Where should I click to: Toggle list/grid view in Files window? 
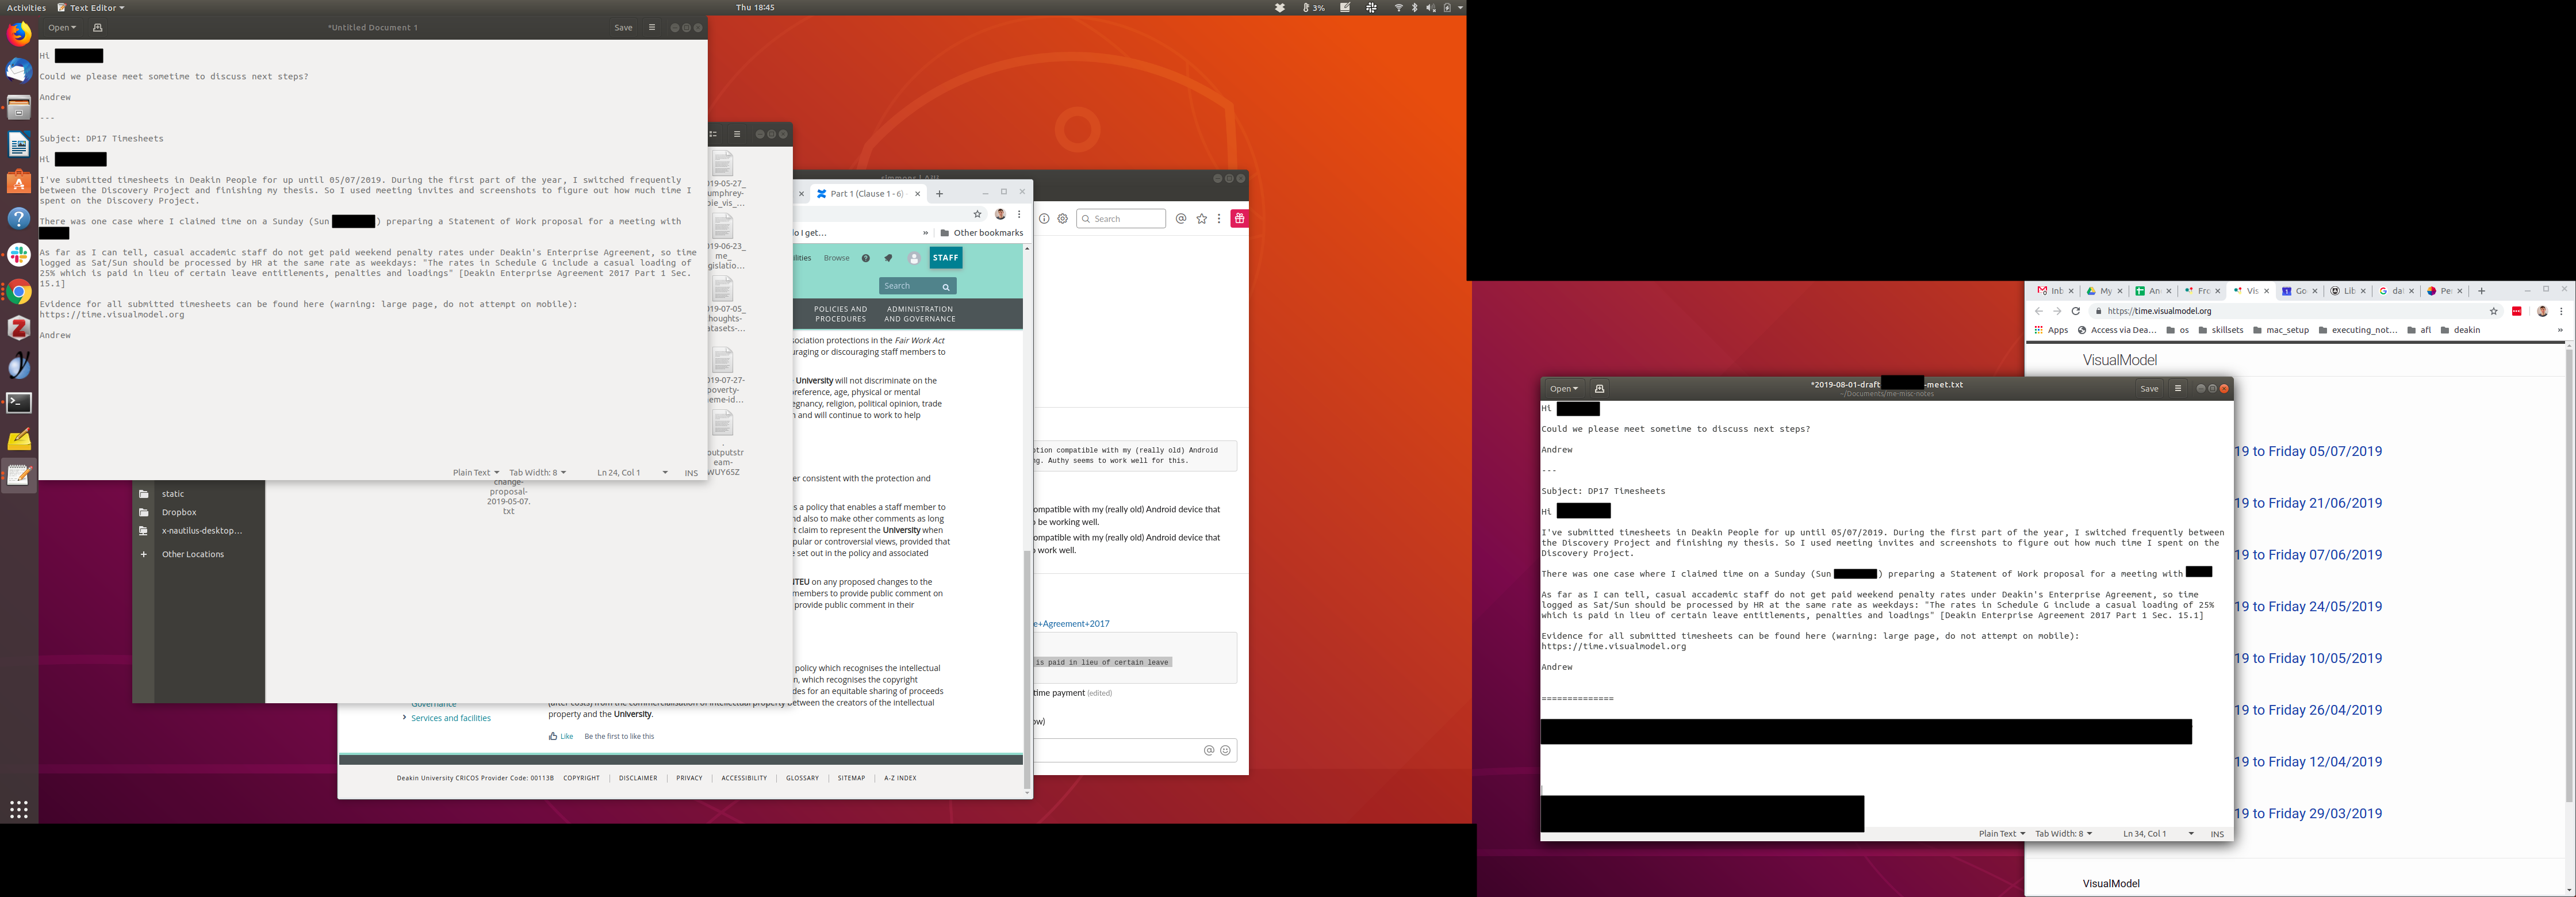(x=713, y=134)
